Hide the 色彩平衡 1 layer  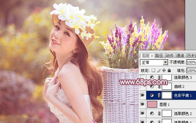pos(142,96)
